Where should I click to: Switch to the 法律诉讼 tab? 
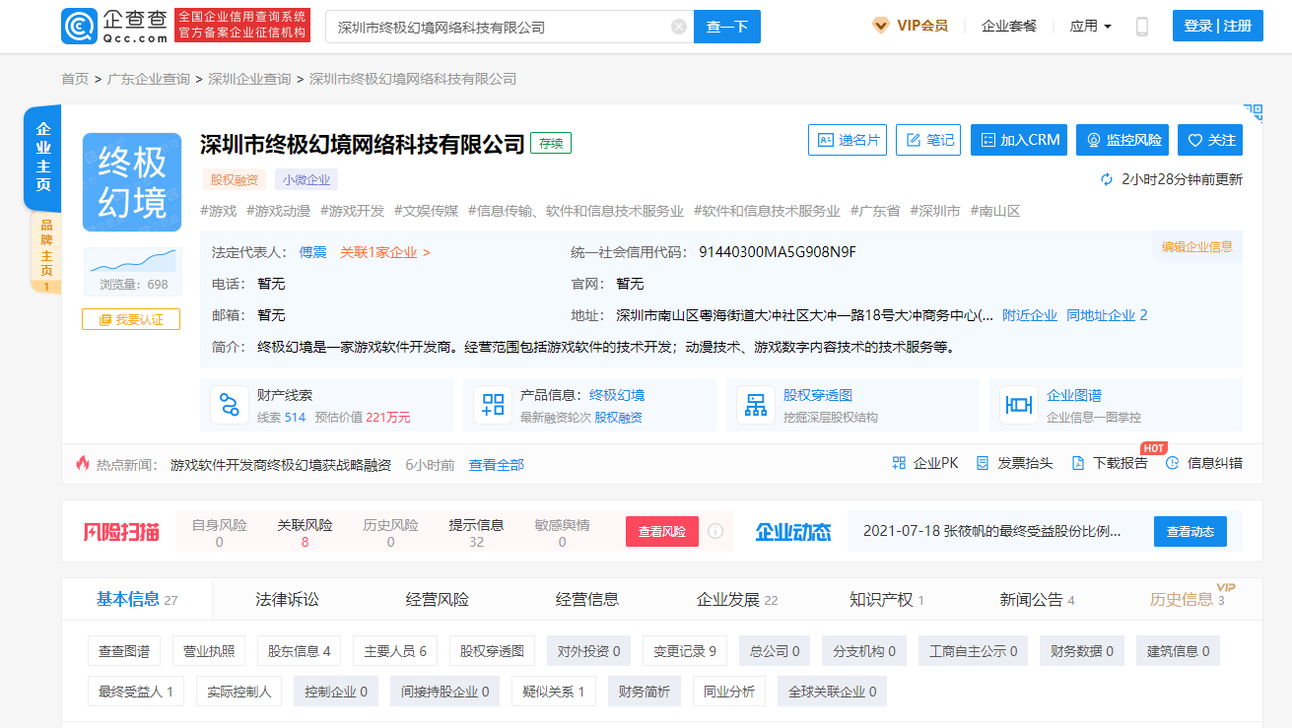point(288,599)
